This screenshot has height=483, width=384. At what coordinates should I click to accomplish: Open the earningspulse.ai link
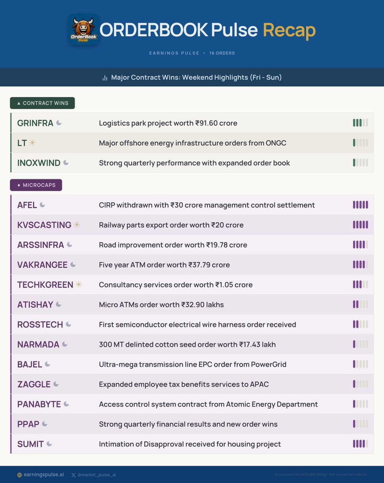[43, 475]
